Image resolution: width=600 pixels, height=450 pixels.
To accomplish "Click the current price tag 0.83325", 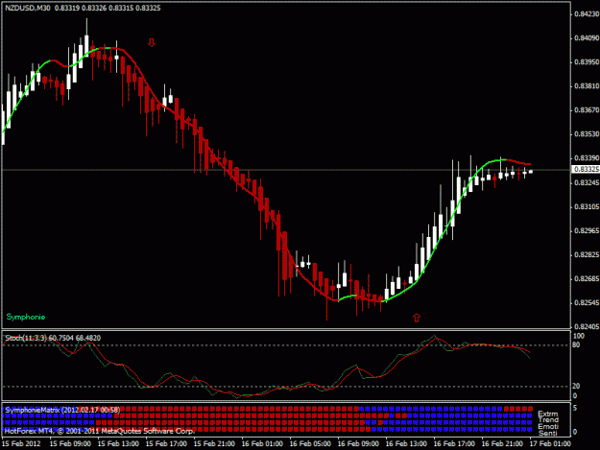I will [586, 169].
